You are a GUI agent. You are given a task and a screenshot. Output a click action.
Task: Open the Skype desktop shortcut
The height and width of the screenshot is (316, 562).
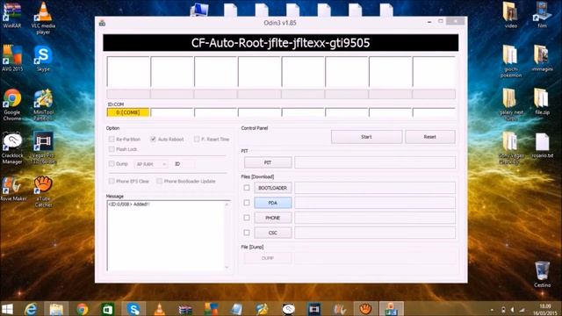pos(43,58)
